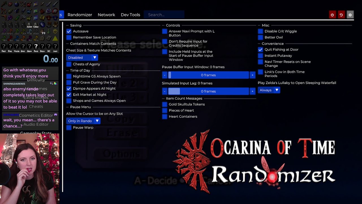This screenshot has width=362, height=204.
Task: Click the Simulated Input Lag slider
Action: (x=208, y=91)
